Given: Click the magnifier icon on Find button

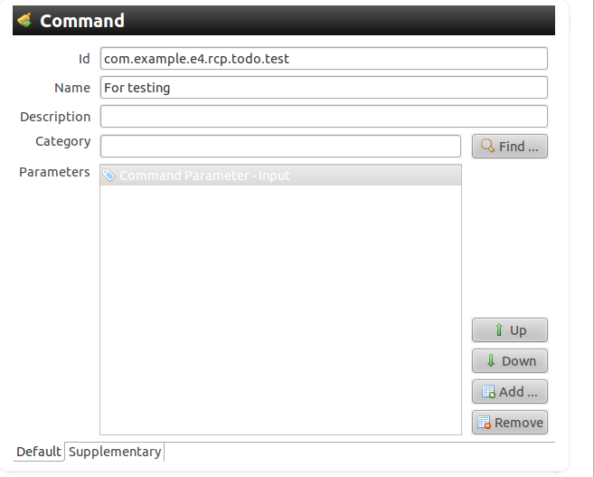Looking at the screenshot, I should 487,146.
